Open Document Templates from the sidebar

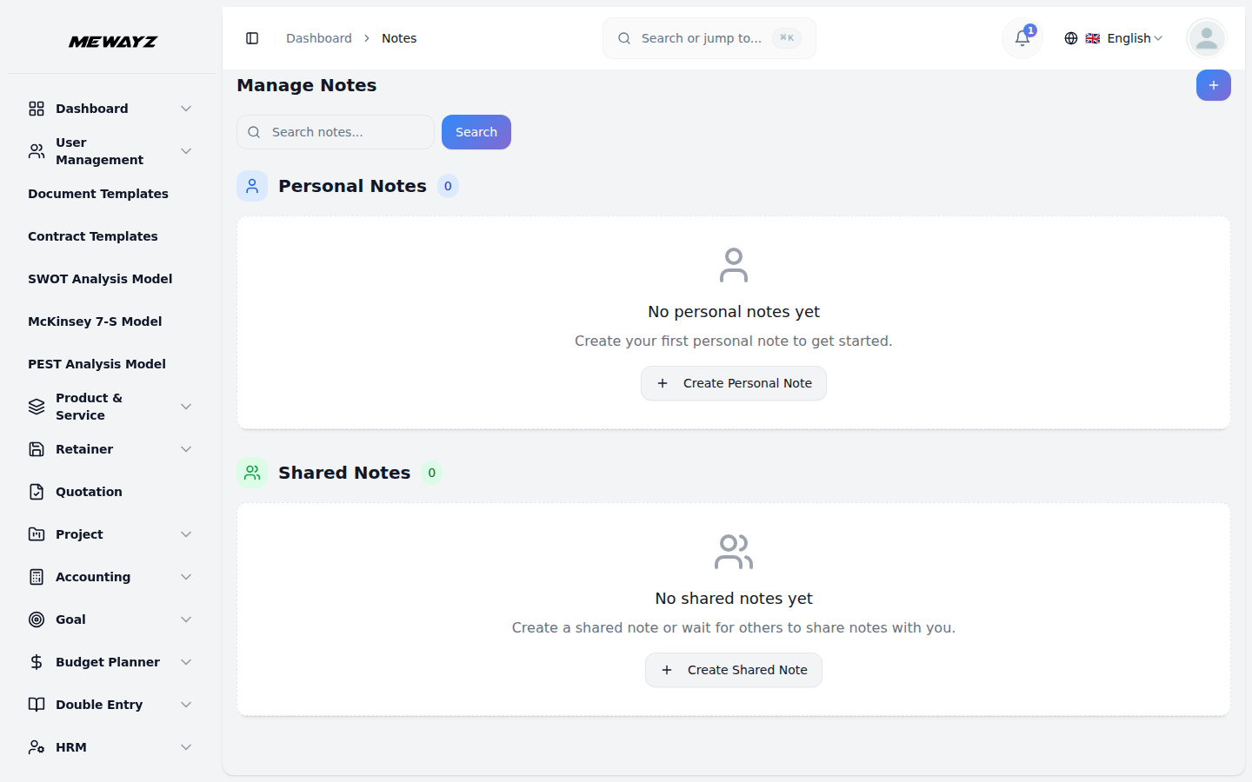pos(98,193)
